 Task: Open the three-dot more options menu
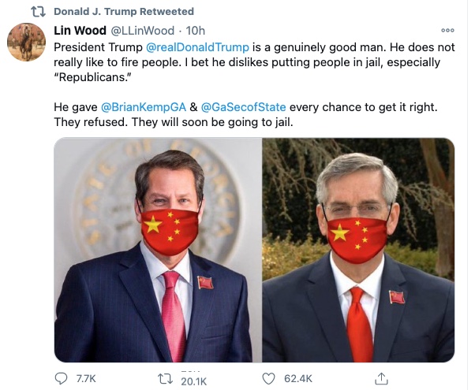click(x=447, y=30)
